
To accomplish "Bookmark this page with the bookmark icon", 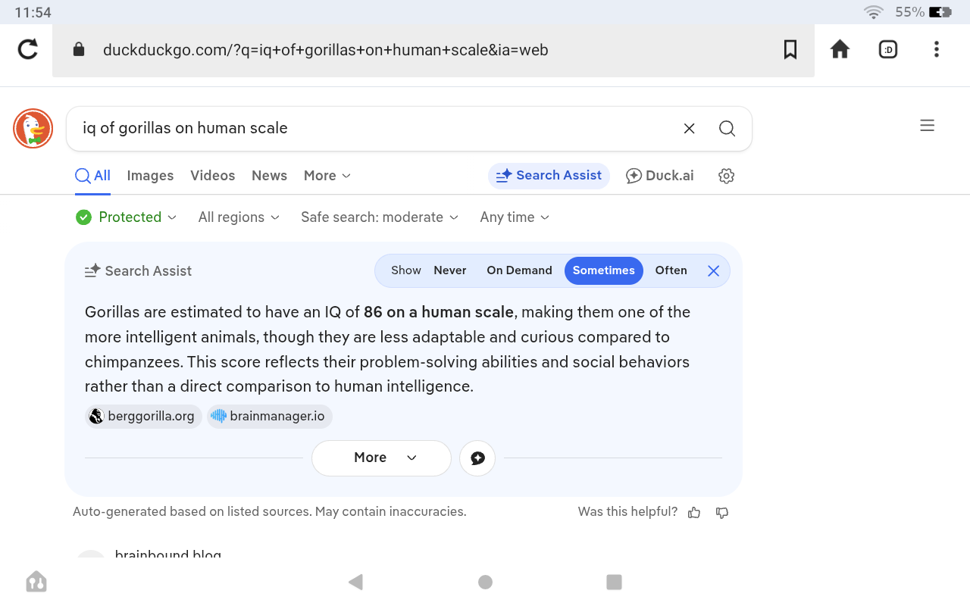I will pyautogui.click(x=790, y=50).
